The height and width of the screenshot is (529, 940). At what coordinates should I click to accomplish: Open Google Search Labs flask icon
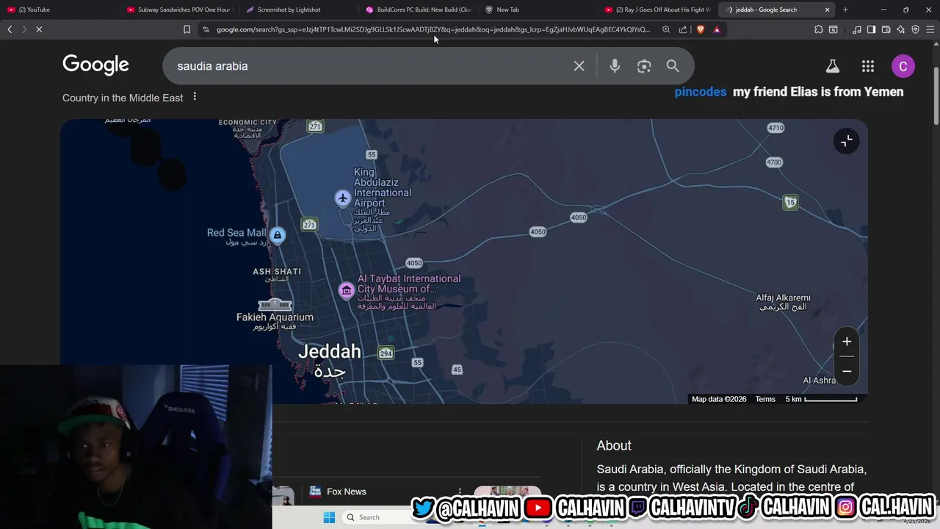tap(833, 66)
